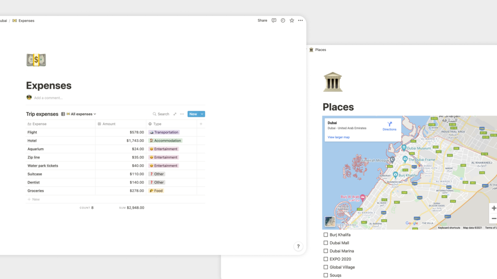This screenshot has height=279, width=497.
Task: Check the Dubai Marina checkbox
Action: pos(325,251)
